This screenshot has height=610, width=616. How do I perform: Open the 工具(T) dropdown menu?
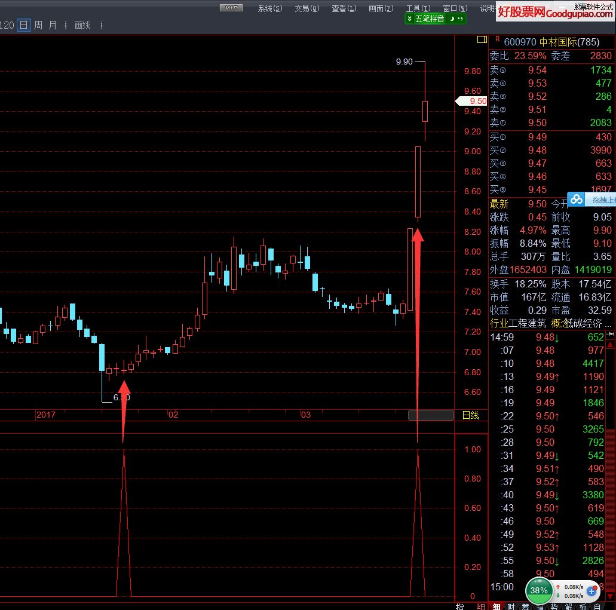418,8
